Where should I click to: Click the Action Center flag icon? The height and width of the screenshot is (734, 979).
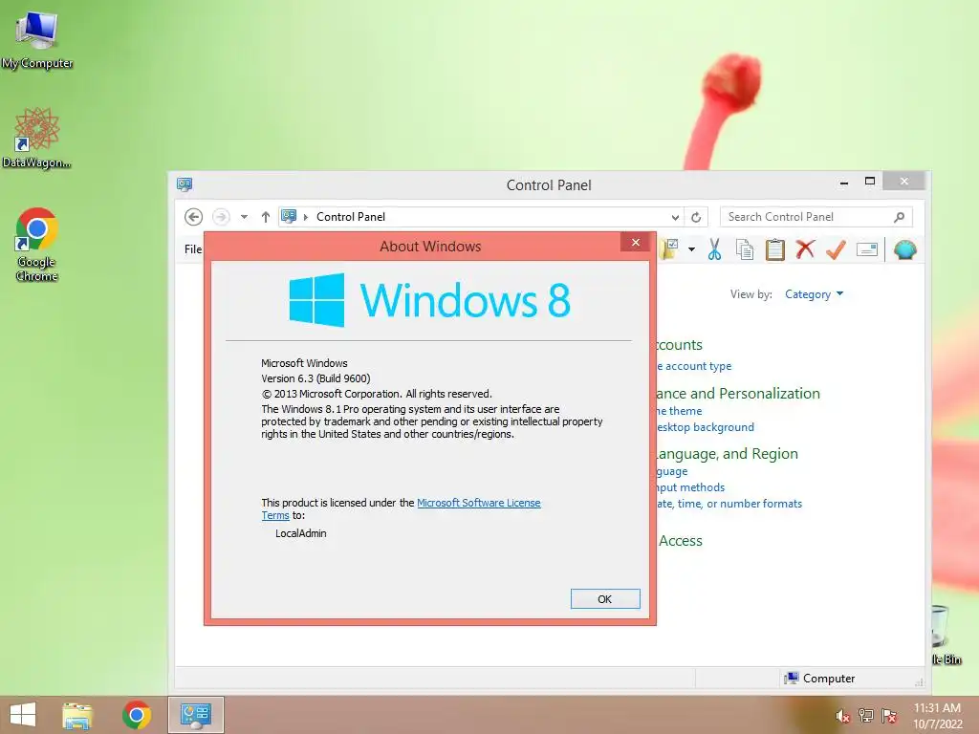[888, 715]
